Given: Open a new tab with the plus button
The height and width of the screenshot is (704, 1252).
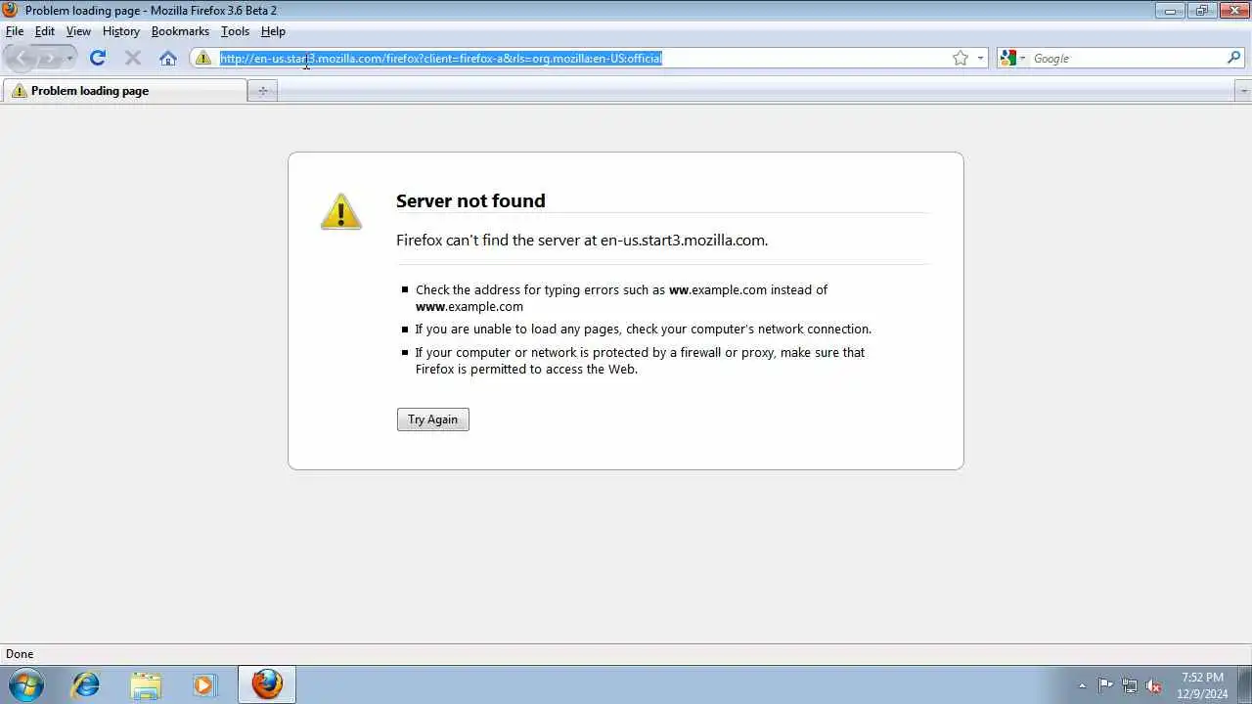Looking at the screenshot, I should point(262,91).
